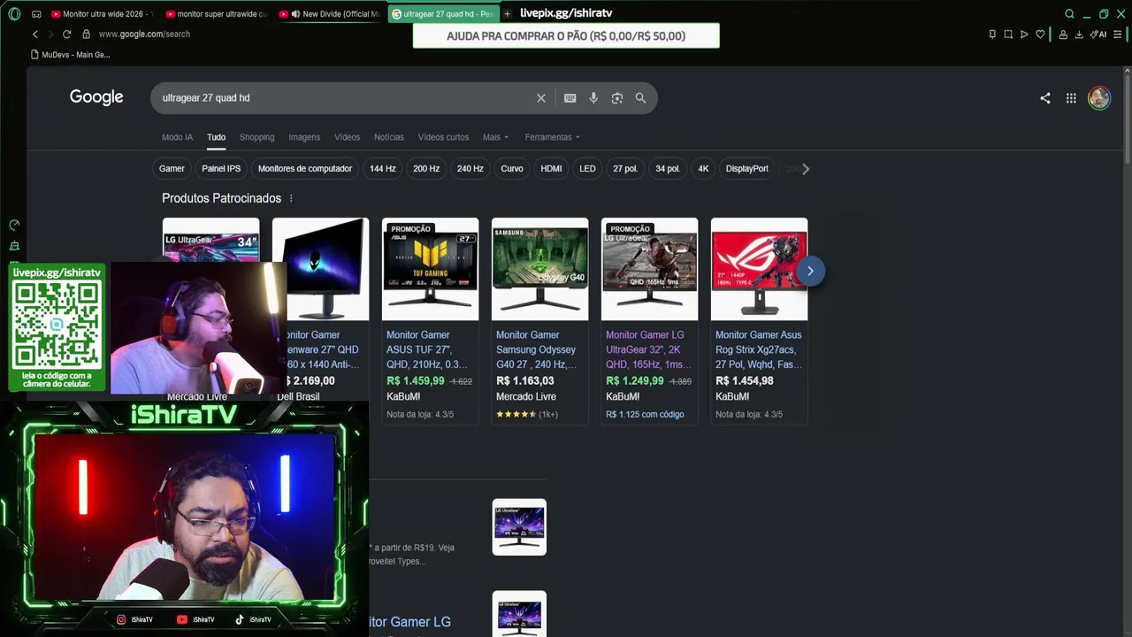Show more filter chips with the right chevron
Image resolution: width=1132 pixels, height=637 pixels.
click(x=805, y=169)
